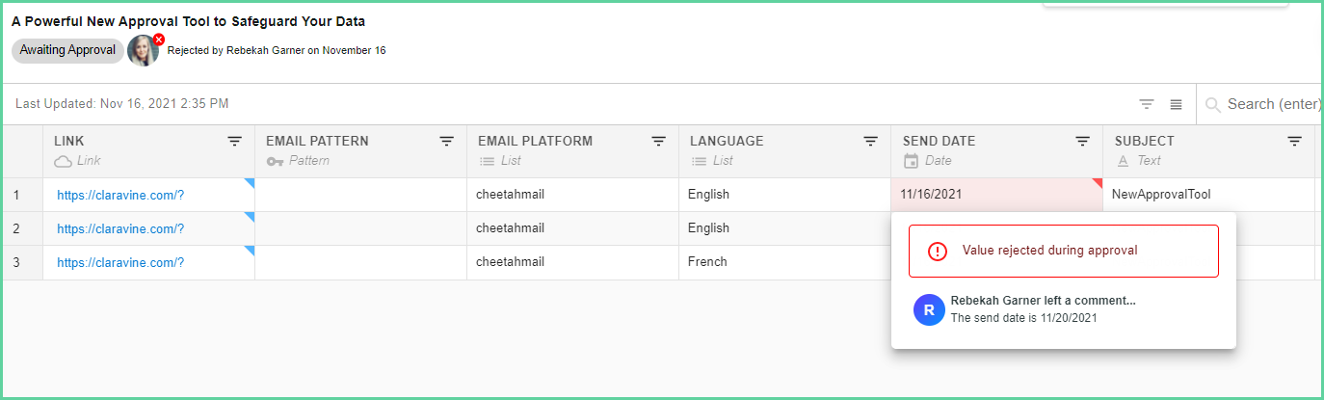Open the LINK column filter icon
This screenshot has width=1324, height=400.
coord(234,142)
